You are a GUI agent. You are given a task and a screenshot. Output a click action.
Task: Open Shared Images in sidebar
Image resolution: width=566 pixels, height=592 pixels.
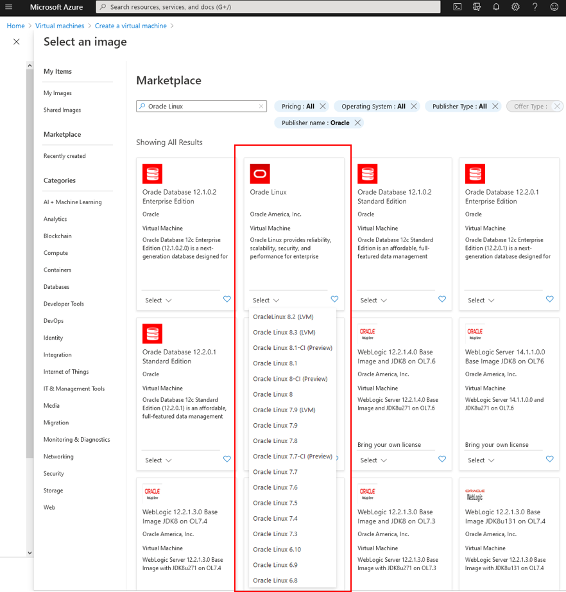pos(62,110)
